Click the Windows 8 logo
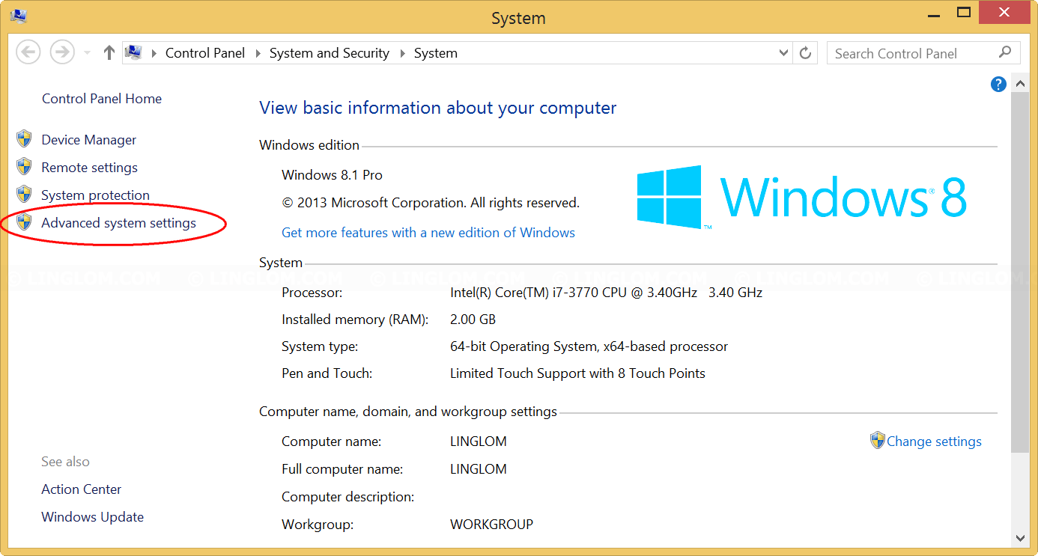This screenshot has width=1038, height=556. coord(801,198)
